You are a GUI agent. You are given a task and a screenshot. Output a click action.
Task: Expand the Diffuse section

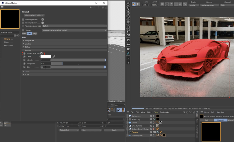[28, 47]
